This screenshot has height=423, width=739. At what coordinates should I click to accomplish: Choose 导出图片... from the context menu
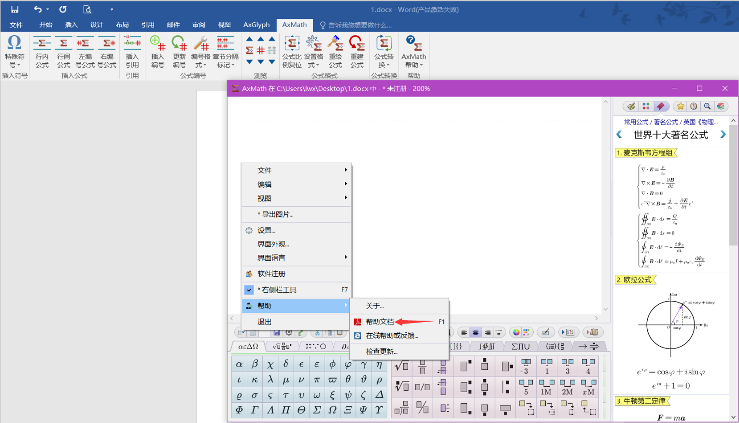coord(296,214)
